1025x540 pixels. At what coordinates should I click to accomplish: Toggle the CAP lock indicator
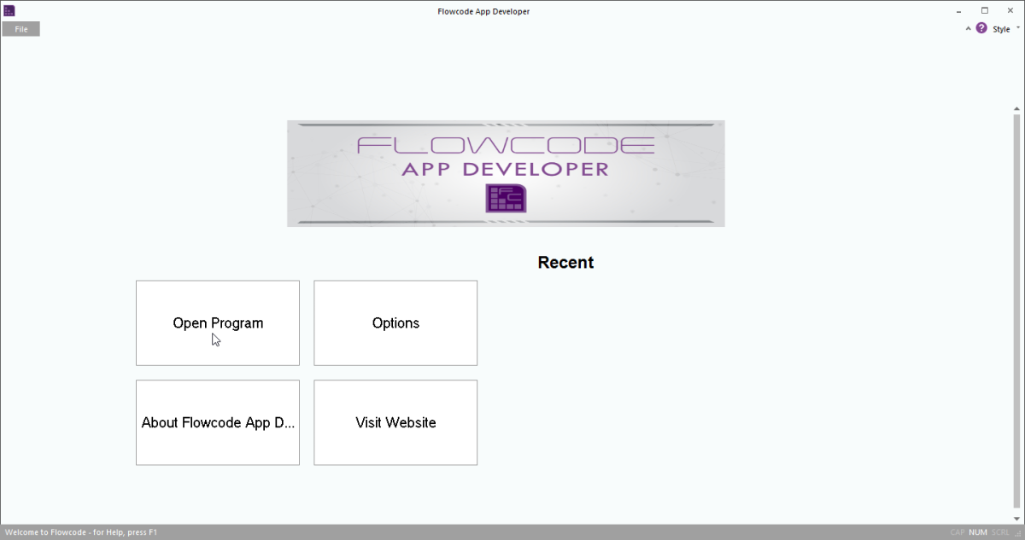(x=958, y=532)
